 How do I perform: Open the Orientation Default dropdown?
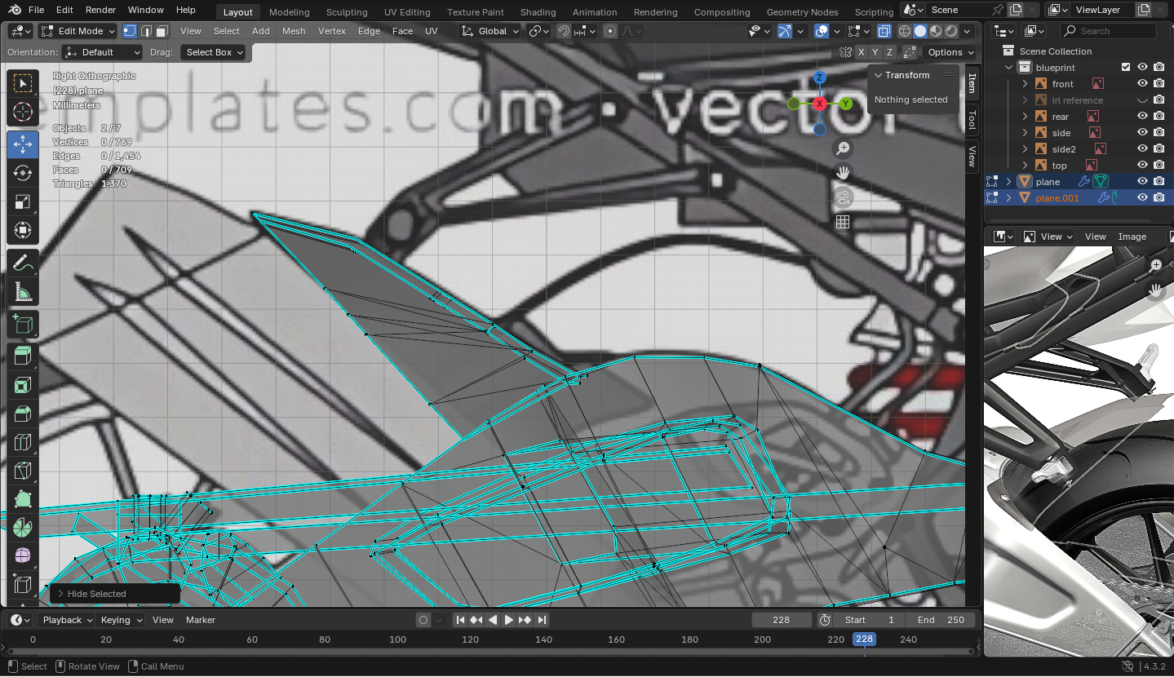tap(103, 52)
